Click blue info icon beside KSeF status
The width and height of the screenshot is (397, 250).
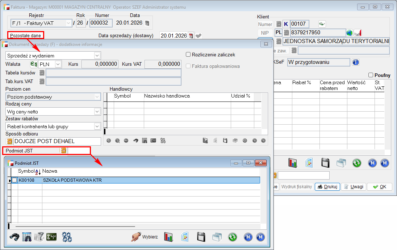point(356,62)
